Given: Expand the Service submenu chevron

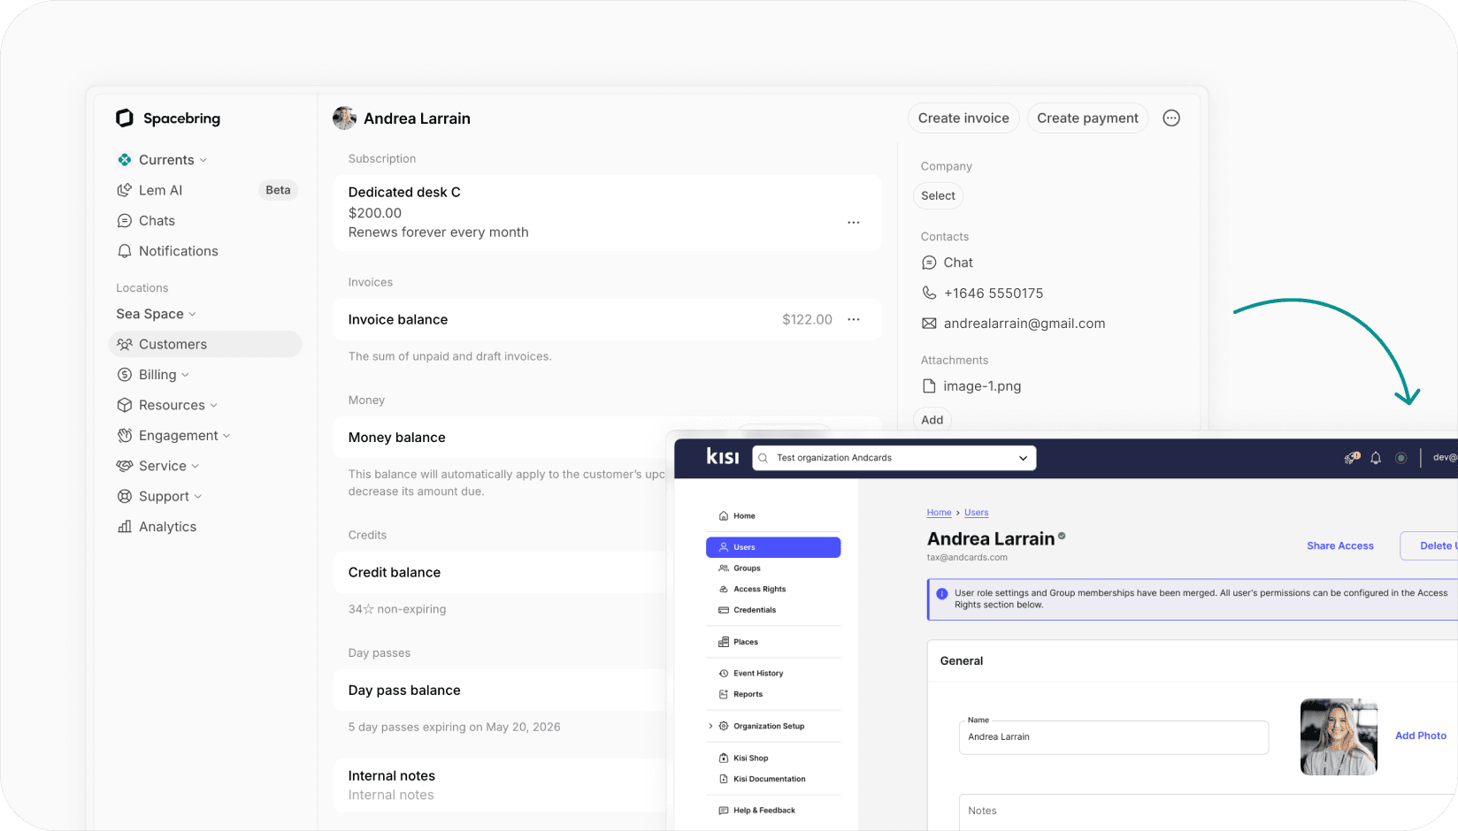Looking at the screenshot, I should (x=195, y=467).
